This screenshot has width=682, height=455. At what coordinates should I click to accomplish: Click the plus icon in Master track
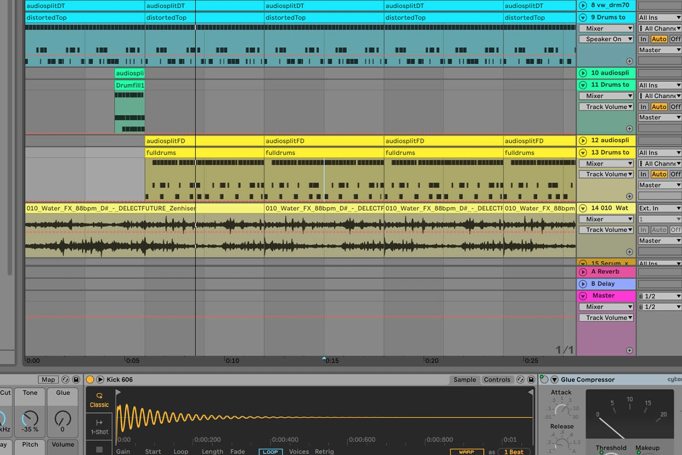tap(629, 350)
